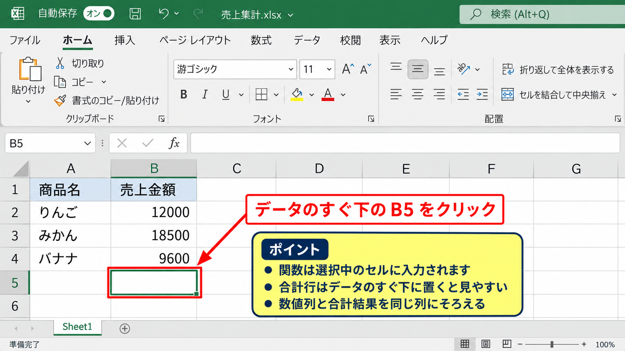Switch to the 数式 tab

[x=261, y=40]
